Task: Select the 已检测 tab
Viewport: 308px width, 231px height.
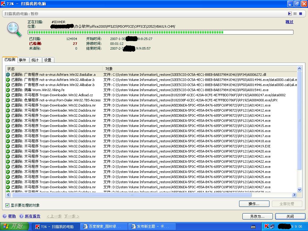Action: click(x=10, y=60)
